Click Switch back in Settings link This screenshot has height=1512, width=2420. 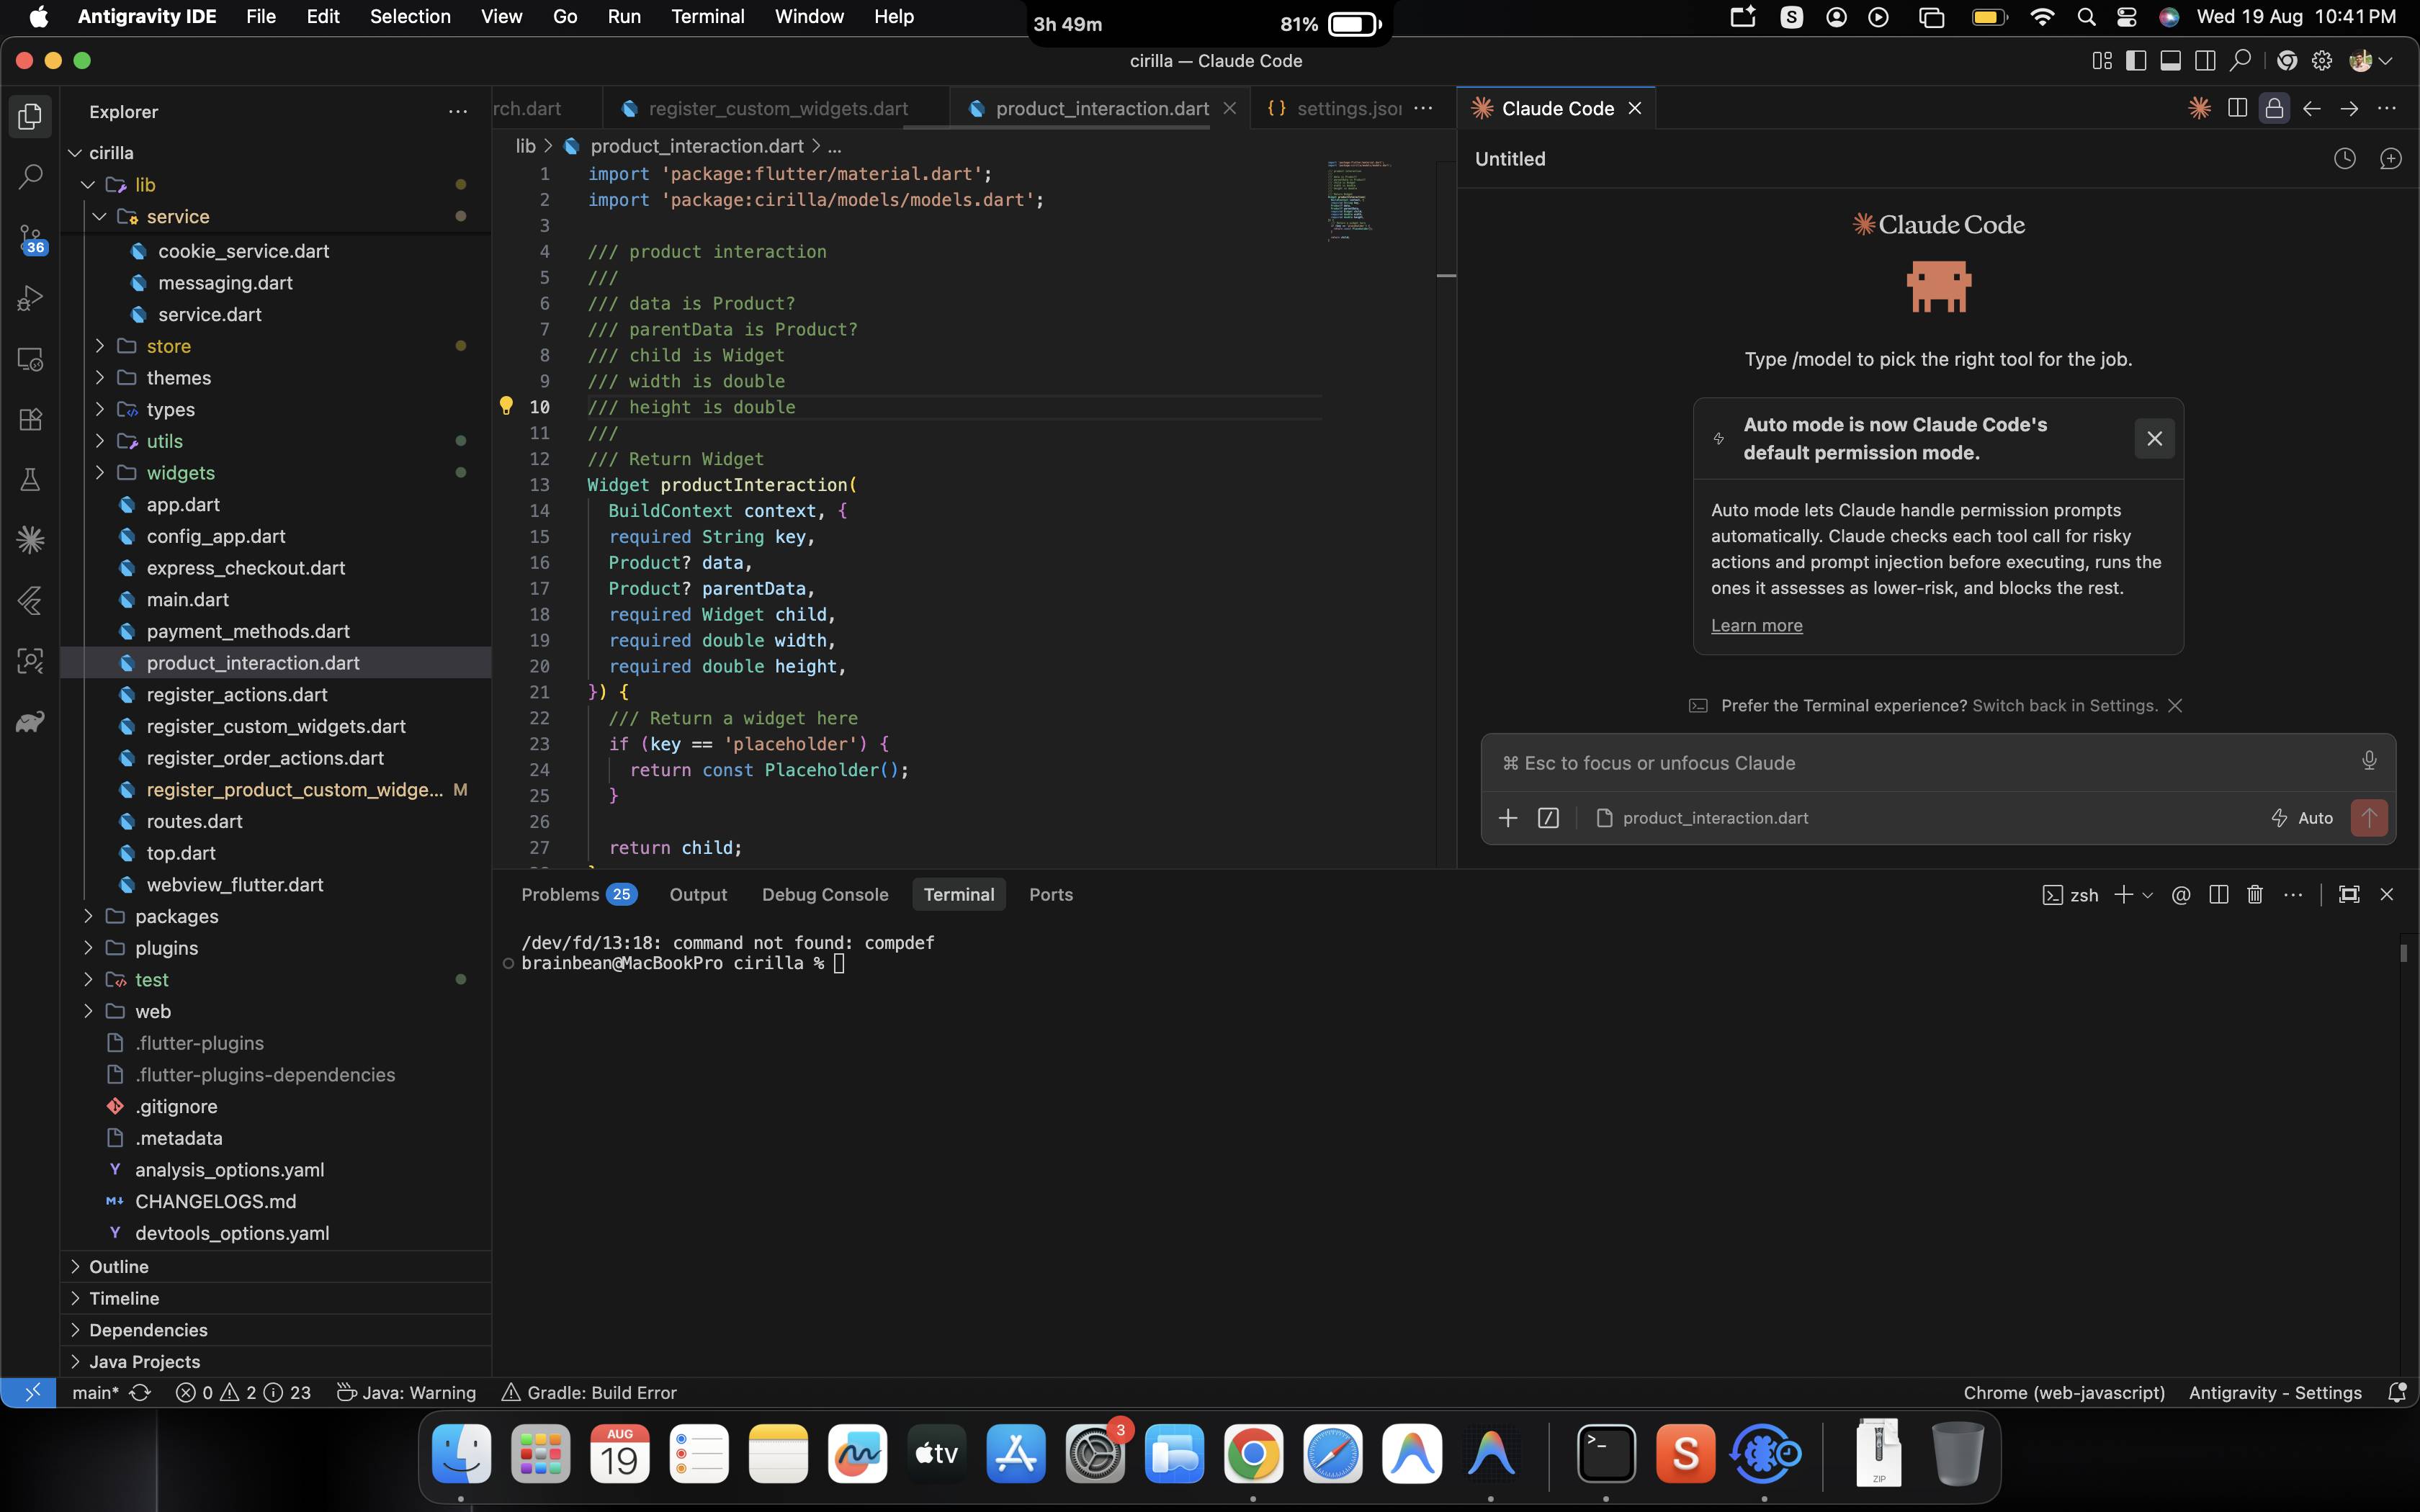coord(2064,706)
